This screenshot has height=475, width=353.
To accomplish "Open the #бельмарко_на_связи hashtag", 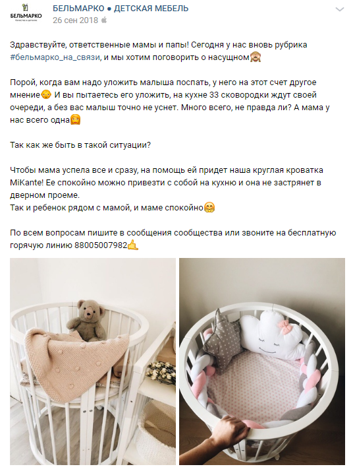I will click(55, 57).
